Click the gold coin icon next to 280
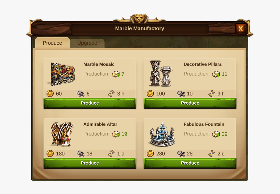Screen dimensions: 280x194 pos(150,154)
